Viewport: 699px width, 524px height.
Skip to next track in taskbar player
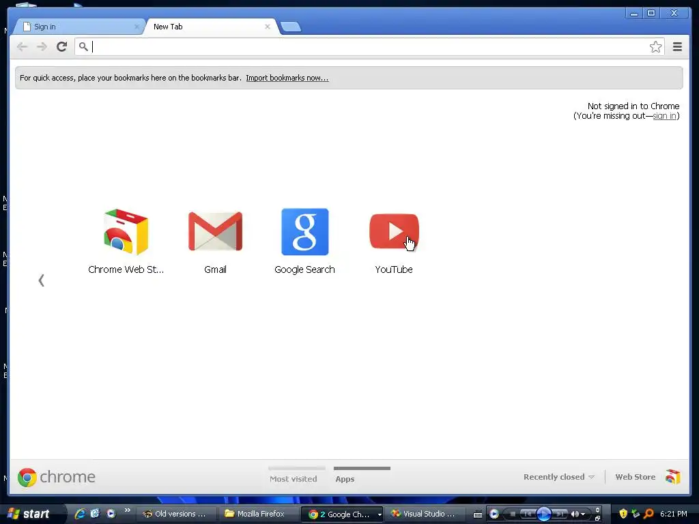coord(559,514)
